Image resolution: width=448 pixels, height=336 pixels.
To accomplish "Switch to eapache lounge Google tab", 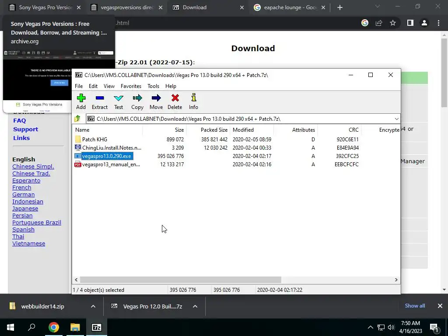I will tap(290, 7).
